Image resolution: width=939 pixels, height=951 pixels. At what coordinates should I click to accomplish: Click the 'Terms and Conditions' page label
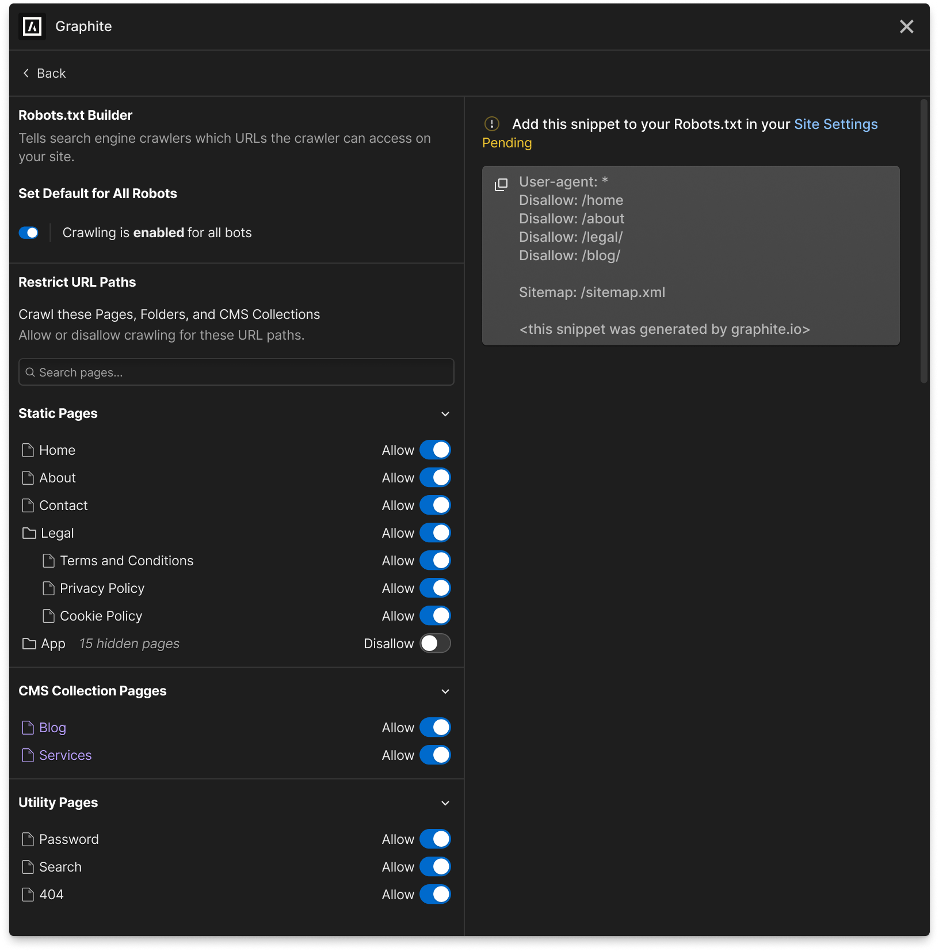click(127, 561)
